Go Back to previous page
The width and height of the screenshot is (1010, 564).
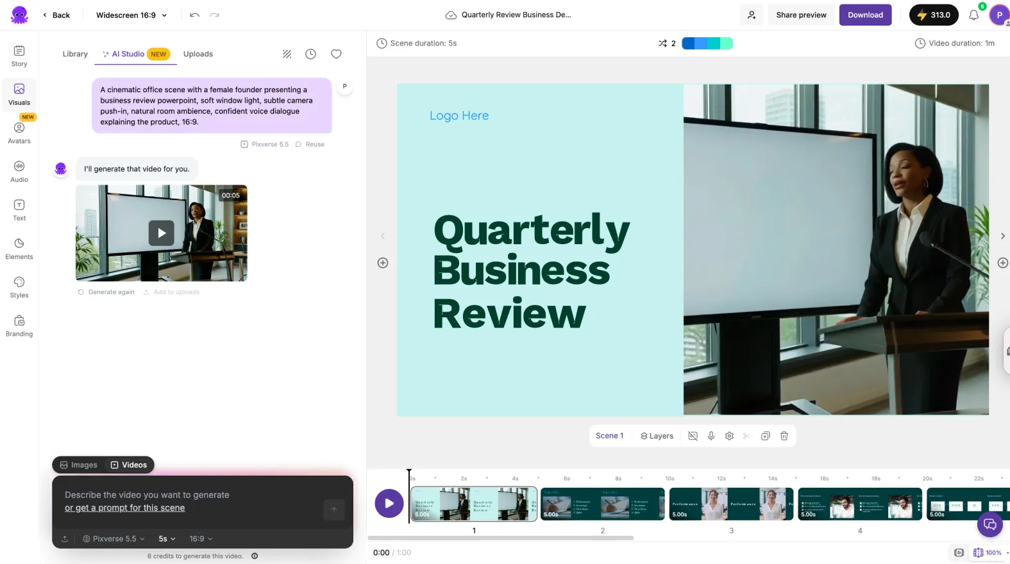click(x=56, y=15)
